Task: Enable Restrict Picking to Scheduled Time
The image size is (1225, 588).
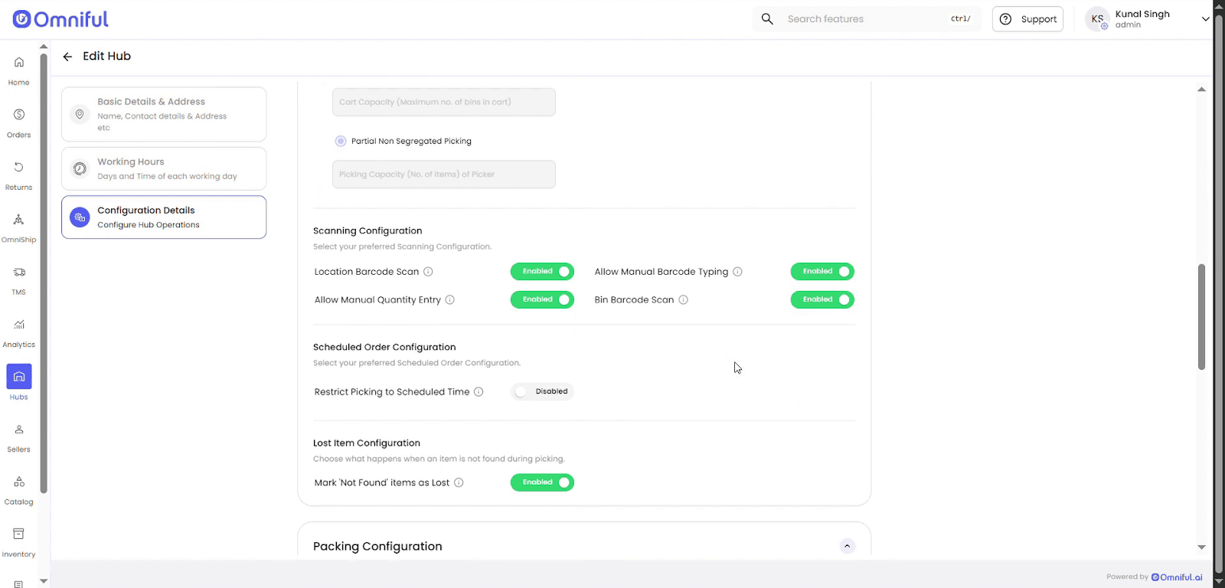Action: coord(542,392)
